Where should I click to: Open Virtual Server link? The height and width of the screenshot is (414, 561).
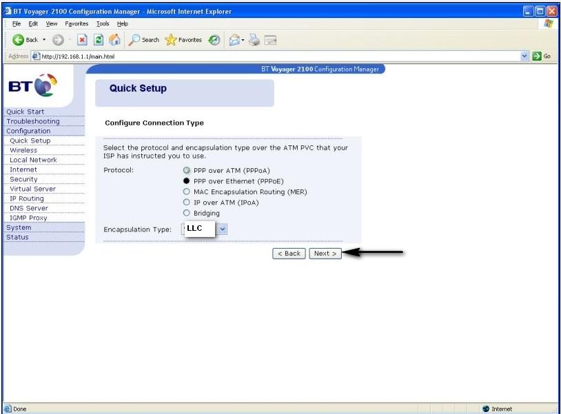coord(32,189)
